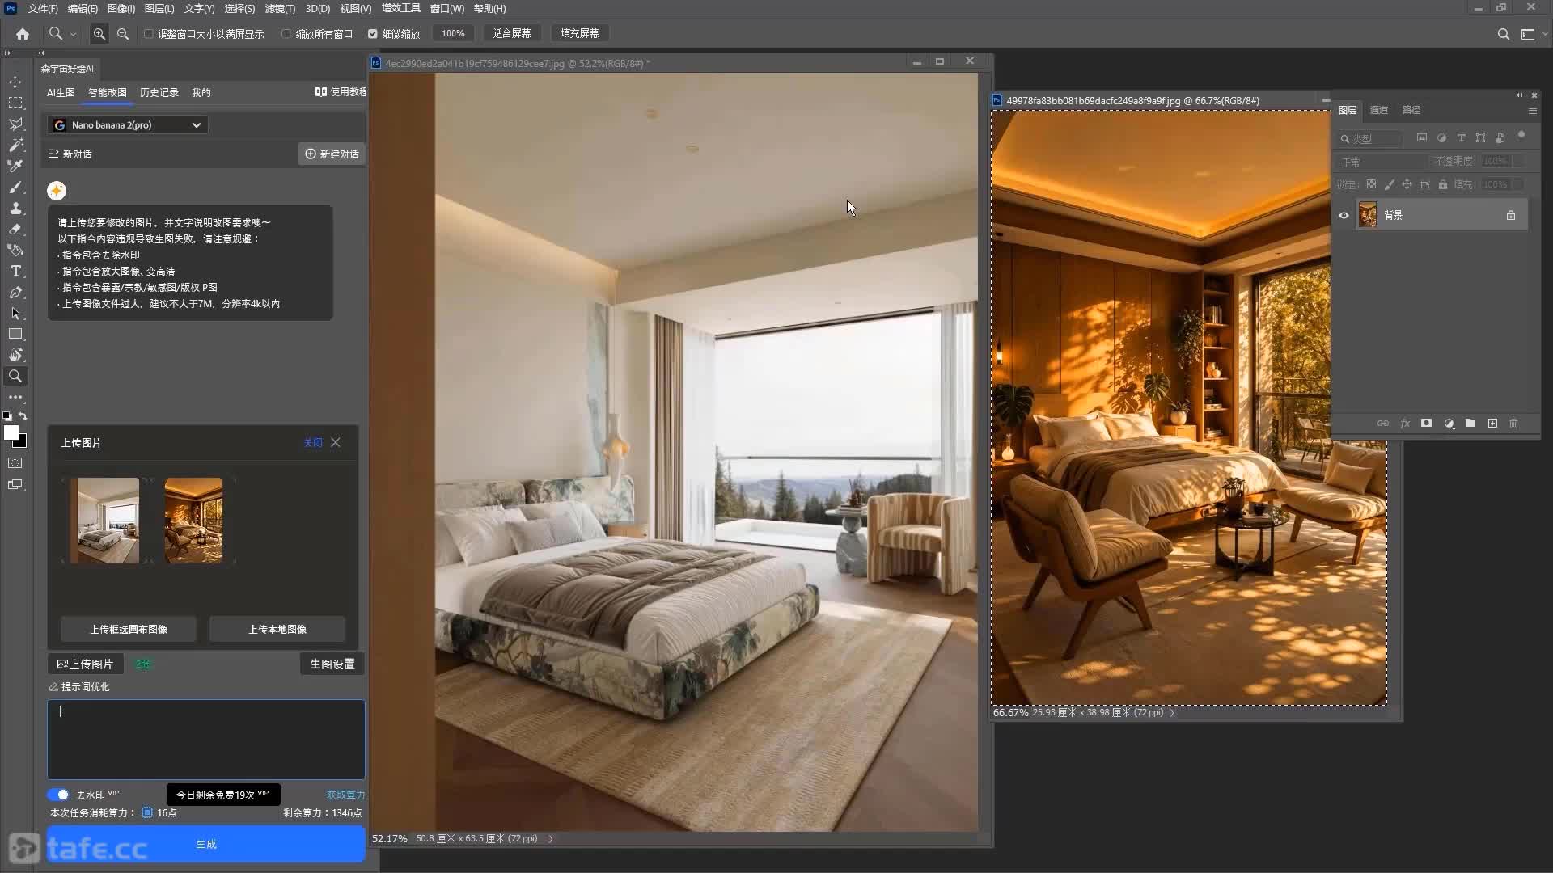Select the Pen tool
This screenshot has width=1553, height=873.
click(15, 293)
